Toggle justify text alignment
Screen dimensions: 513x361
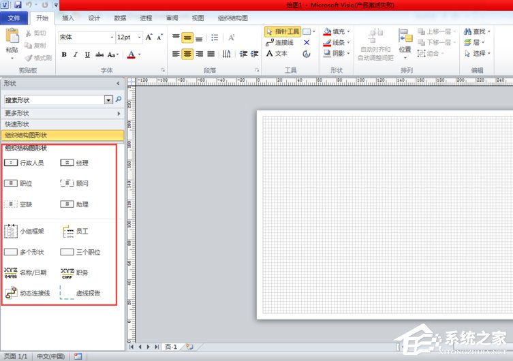coord(211,54)
